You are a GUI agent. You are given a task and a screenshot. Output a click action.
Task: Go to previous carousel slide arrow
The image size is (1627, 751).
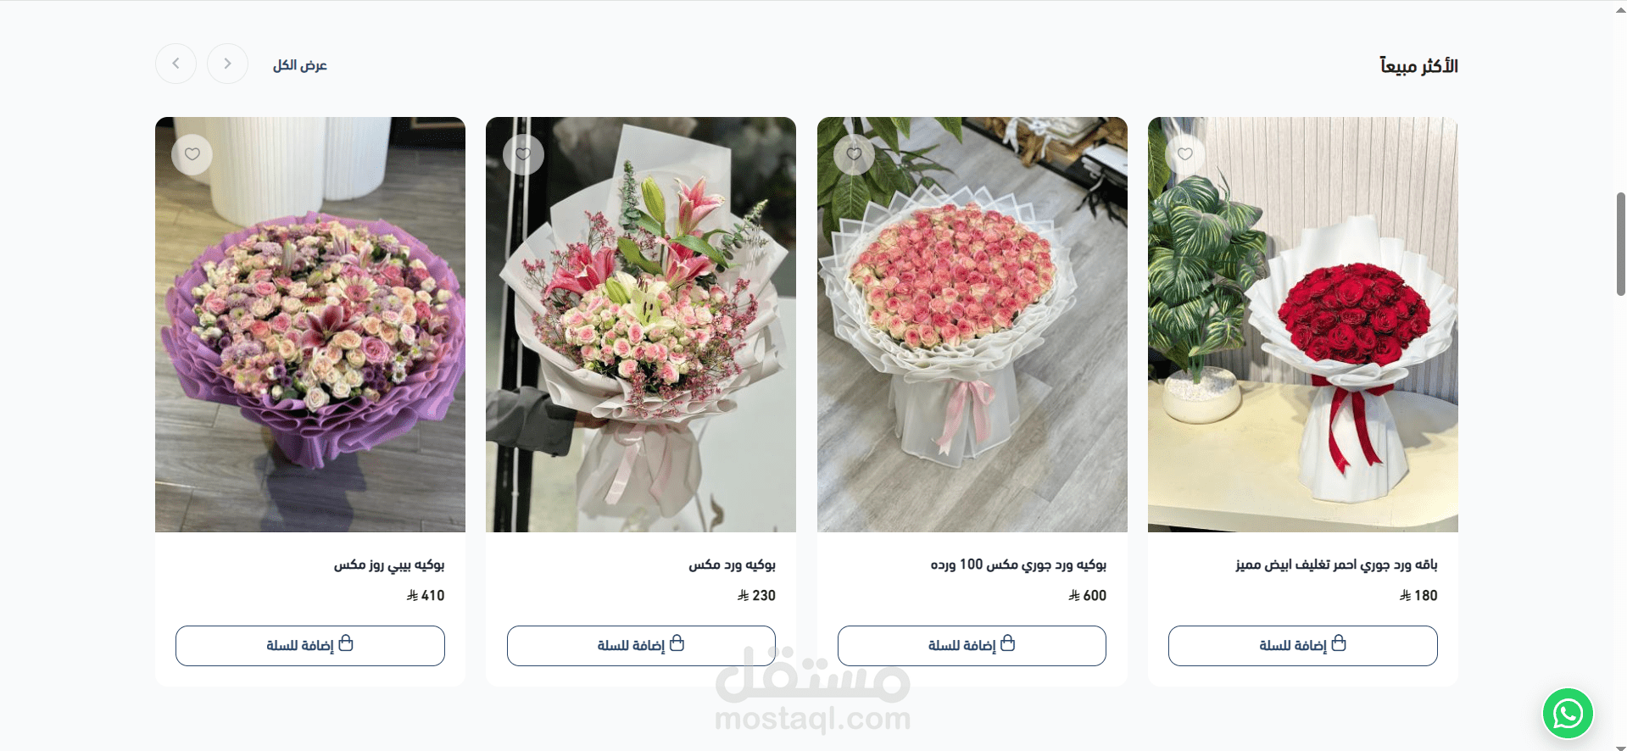(x=176, y=64)
